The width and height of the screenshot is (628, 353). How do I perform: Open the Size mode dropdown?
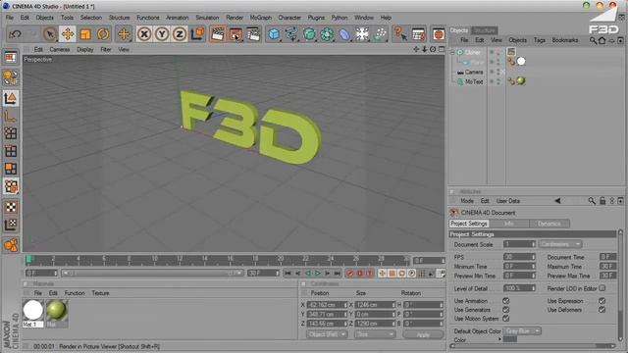375,334
